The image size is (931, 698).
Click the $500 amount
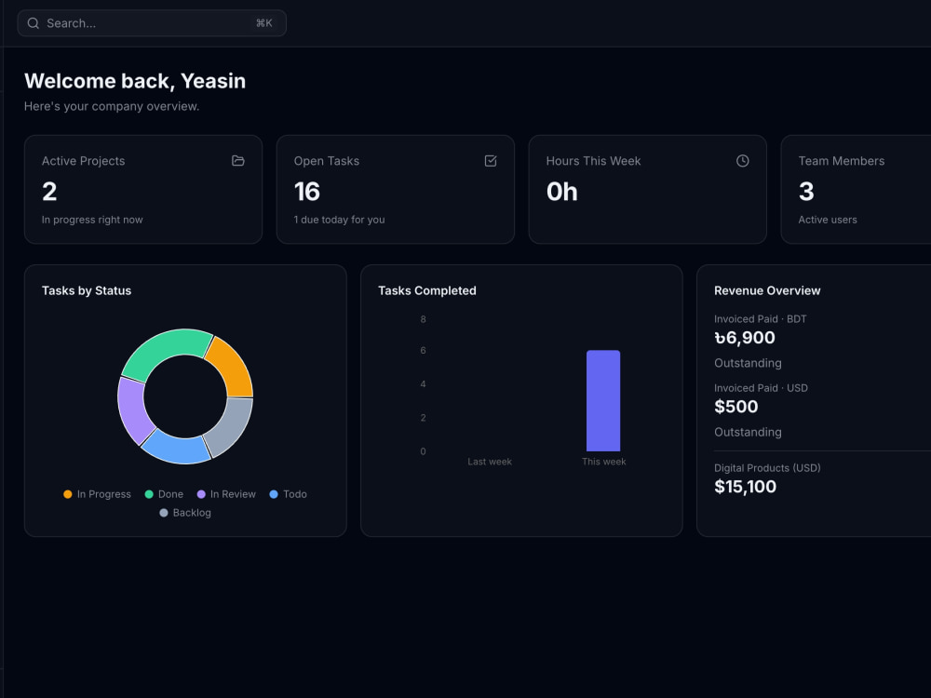coord(736,407)
